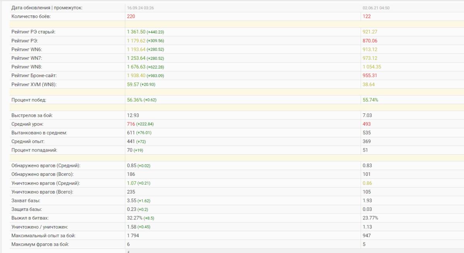
Task: Click the survival value 32.27% (+8.5)
Action: 141,218
